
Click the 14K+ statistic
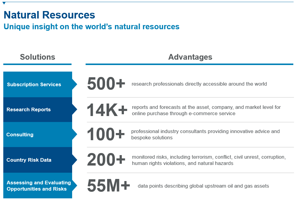[107, 110]
